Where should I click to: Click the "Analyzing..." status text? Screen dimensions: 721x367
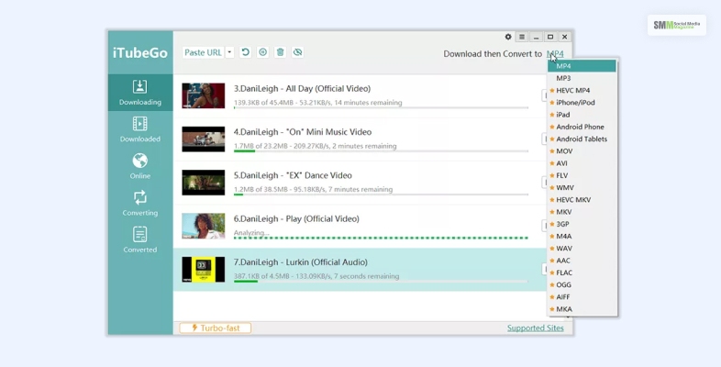tap(251, 233)
